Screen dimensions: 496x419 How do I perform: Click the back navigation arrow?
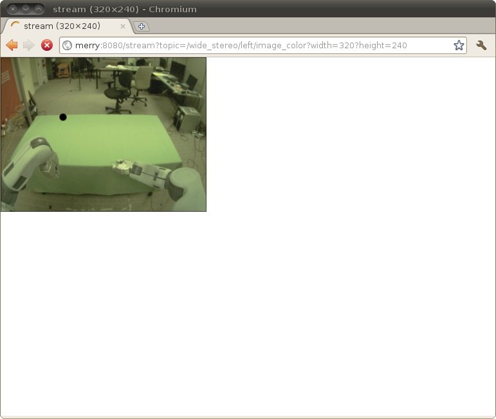pyautogui.click(x=12, y=45)
